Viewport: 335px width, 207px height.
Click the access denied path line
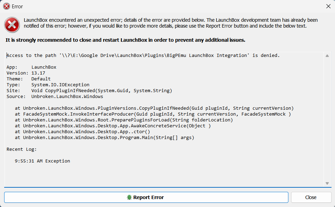pyautogui.click(x=143, y=56)
